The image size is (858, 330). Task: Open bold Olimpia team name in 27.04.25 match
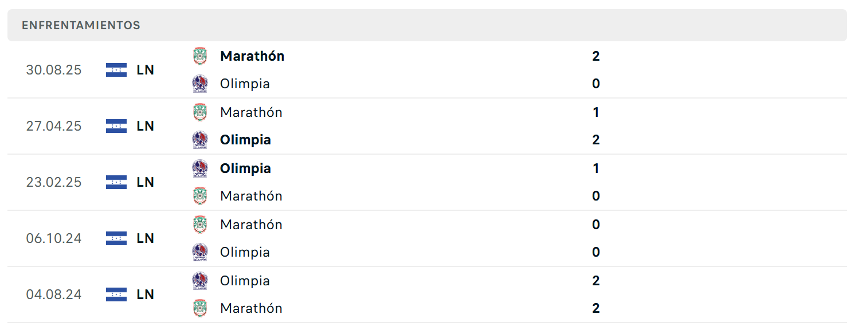[245, 140]
